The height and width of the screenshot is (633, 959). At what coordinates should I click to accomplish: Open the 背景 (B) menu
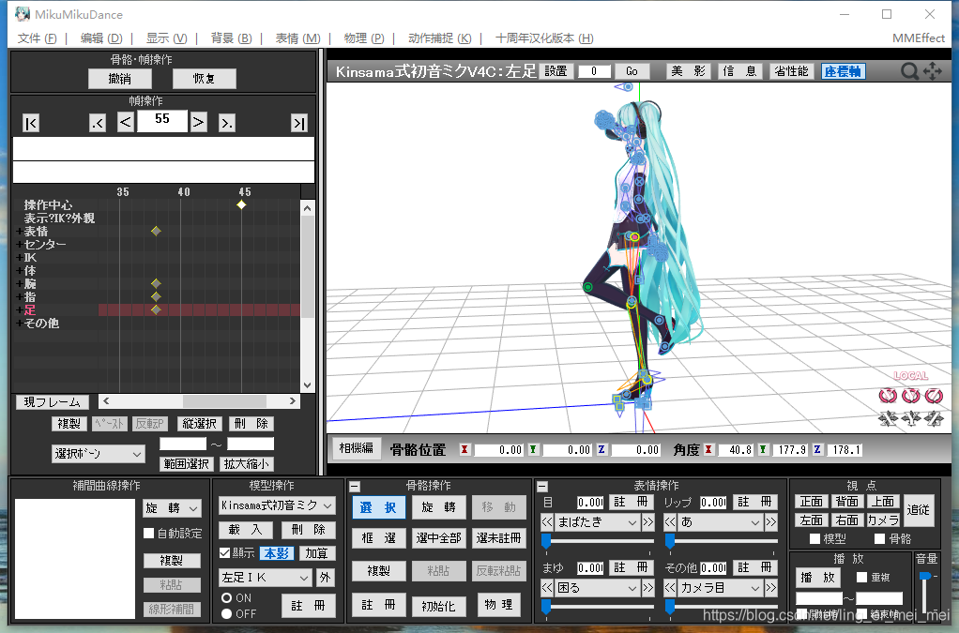point(231,38)
